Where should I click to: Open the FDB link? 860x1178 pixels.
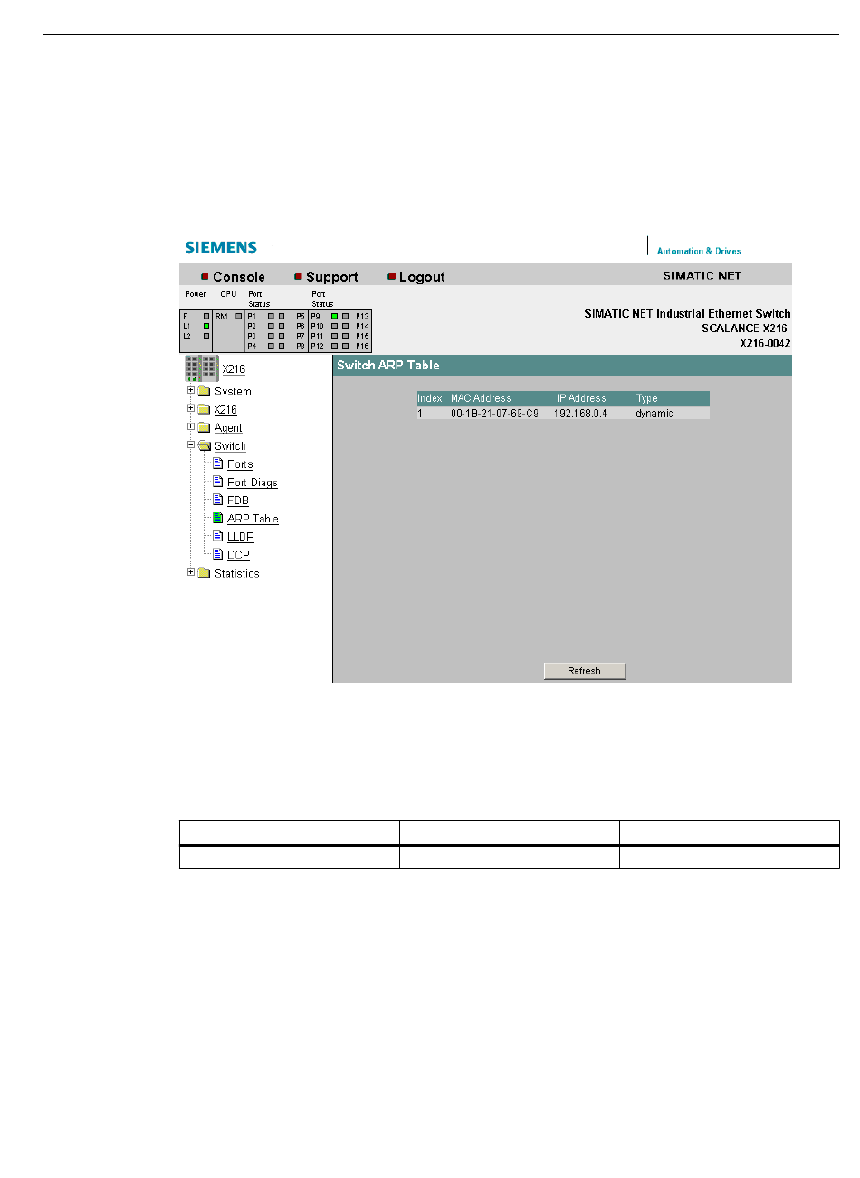click(238, 501)
